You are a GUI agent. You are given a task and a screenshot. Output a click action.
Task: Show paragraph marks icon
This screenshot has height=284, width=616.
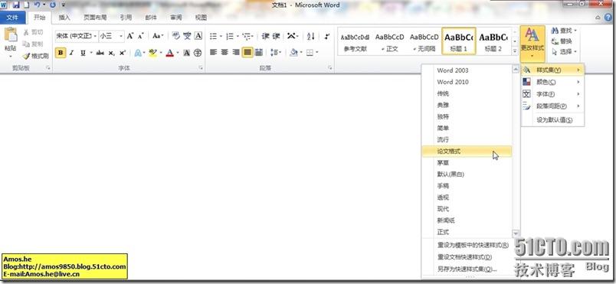tap(327, 36)
